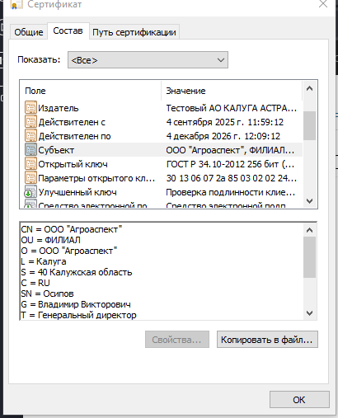The image size is (338, 418).
Task: Close the Сертификат dialog window
Action: tap(323, 4)
